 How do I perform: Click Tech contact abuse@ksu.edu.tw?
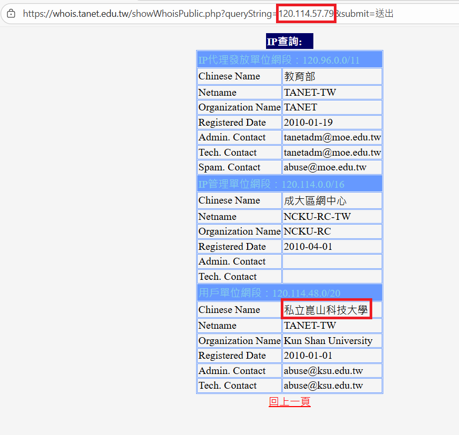[x=332, y=386]
